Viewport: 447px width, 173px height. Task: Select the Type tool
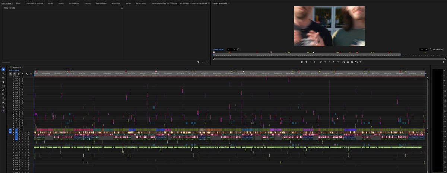point(3,107)
